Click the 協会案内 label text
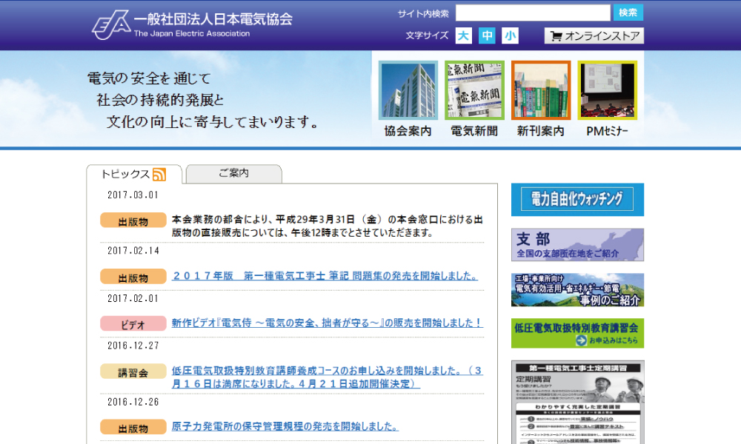This screenshot has width=741, height=444. [x=408, y=131]
